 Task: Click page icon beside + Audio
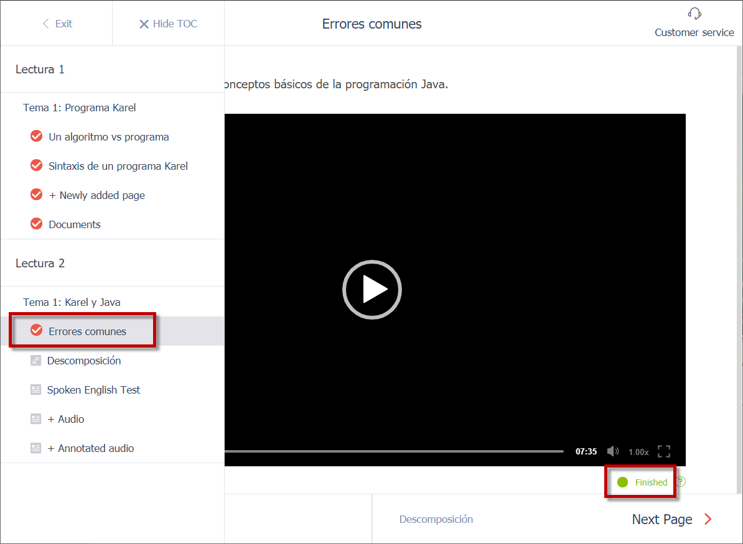tap(35, 419)
